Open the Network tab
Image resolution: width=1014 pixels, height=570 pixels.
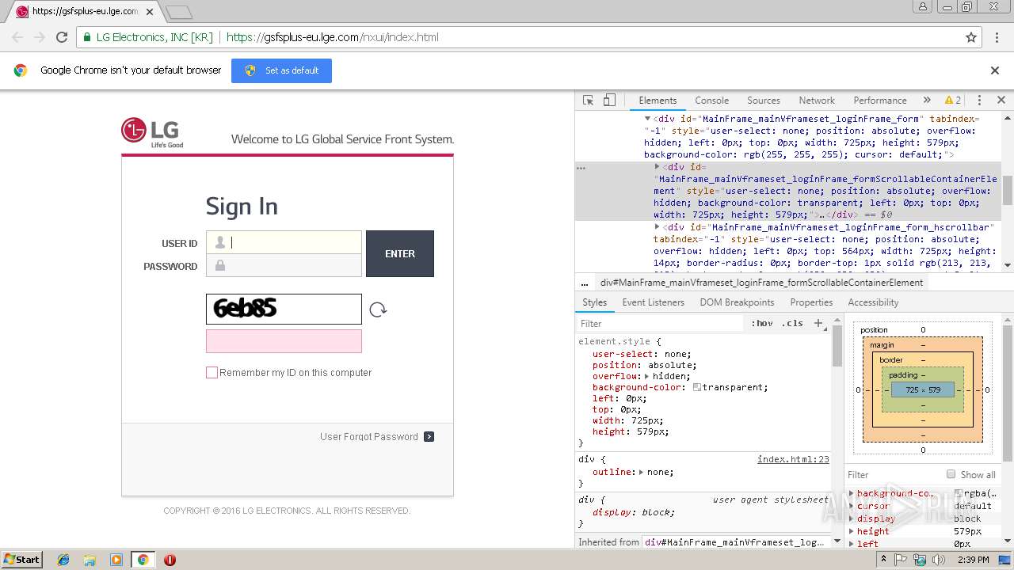817,101
